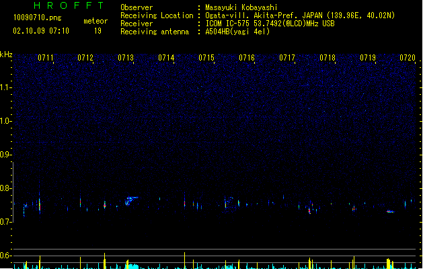Click the 0711 time marker
This screenshot has height=269, width=423.
pyautogui.click(x=46, y=58)
